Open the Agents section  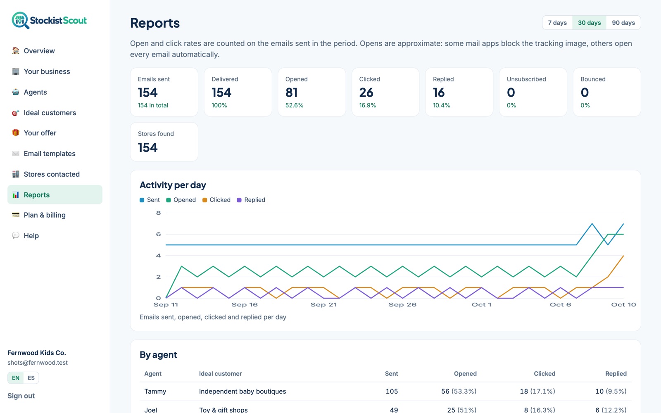55,92
